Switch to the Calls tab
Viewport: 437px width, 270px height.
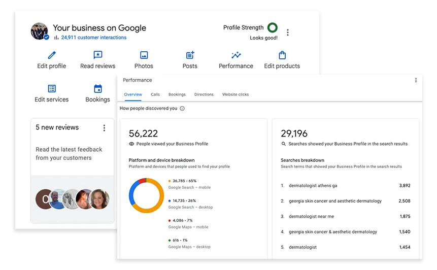pos(155,94)
